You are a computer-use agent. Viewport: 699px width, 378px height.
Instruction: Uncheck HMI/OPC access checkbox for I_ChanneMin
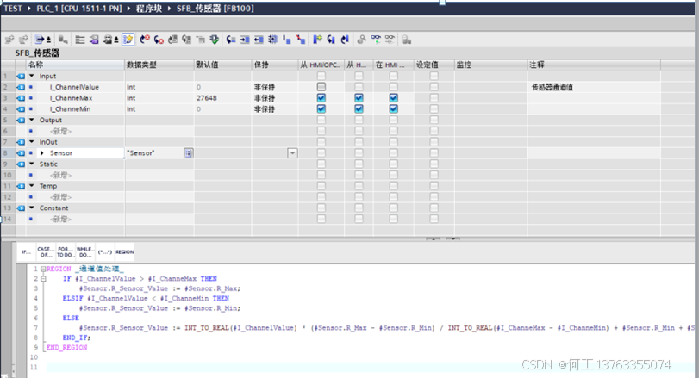[321, 109]
